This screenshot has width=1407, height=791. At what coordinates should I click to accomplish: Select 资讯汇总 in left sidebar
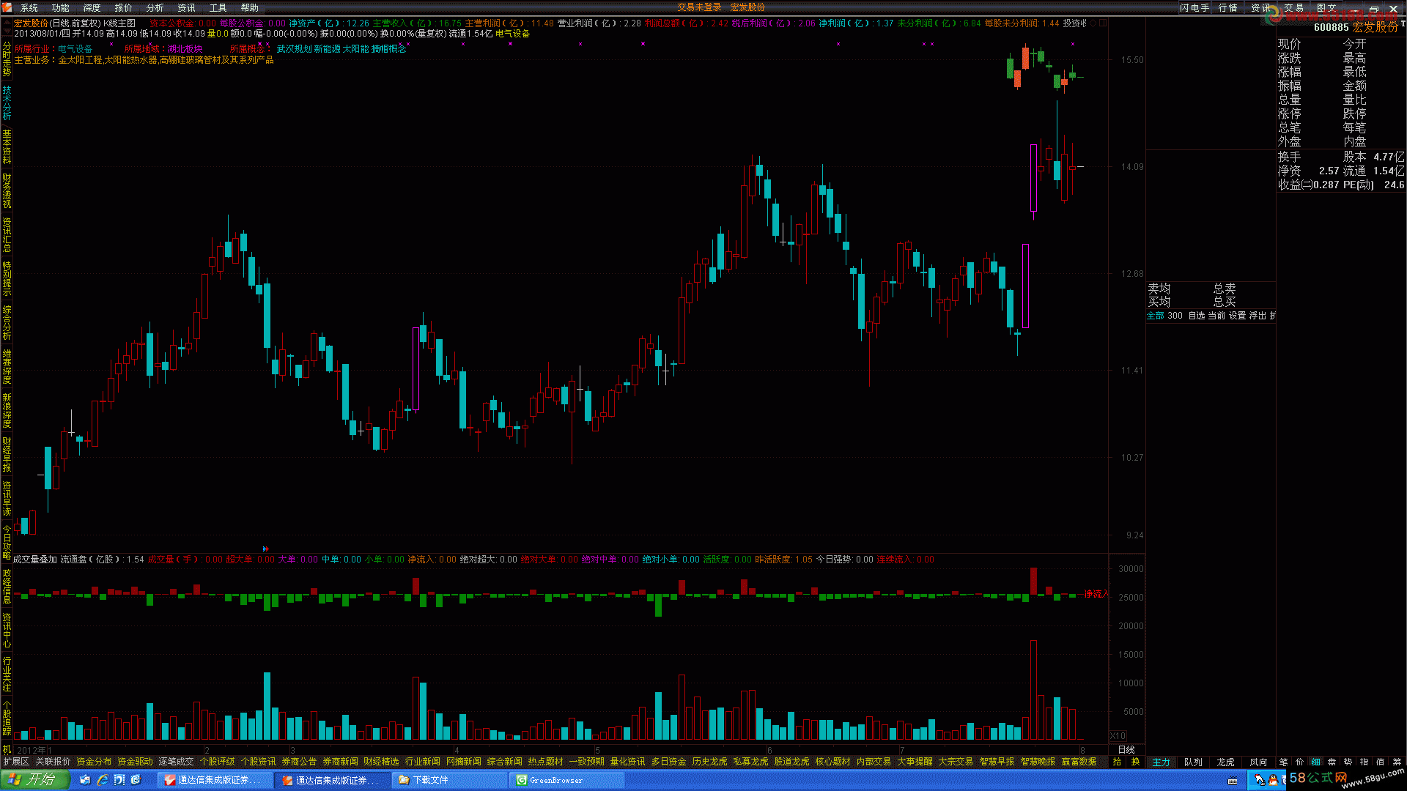pos(7,234)
